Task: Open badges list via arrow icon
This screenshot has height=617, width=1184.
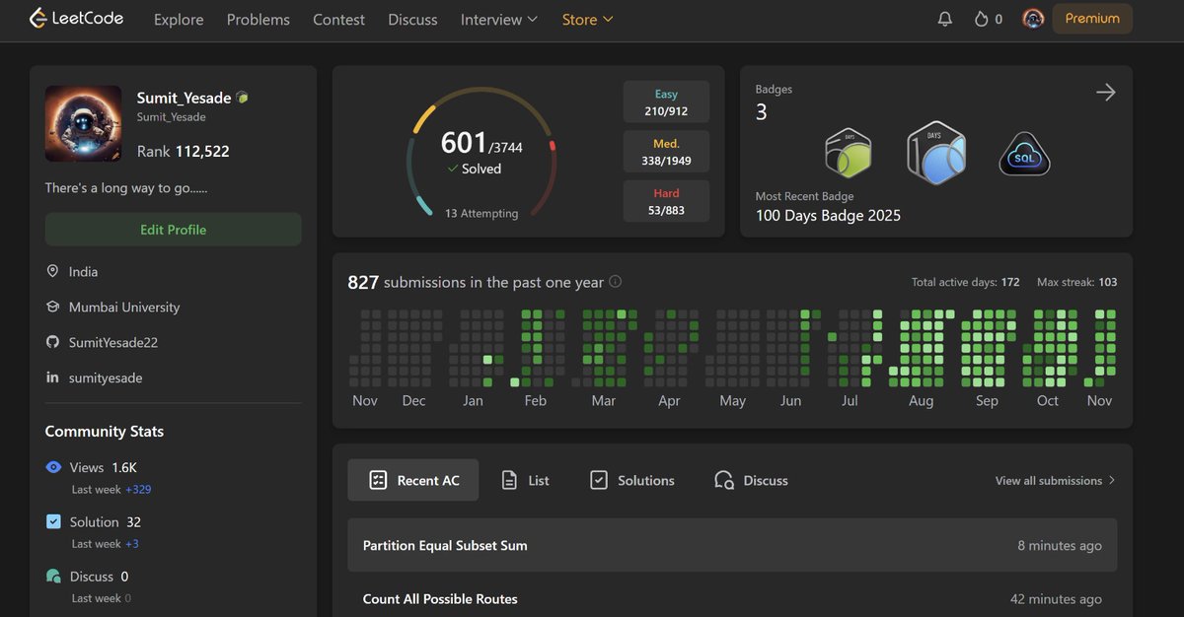Action: click(x=1106, y=93)
